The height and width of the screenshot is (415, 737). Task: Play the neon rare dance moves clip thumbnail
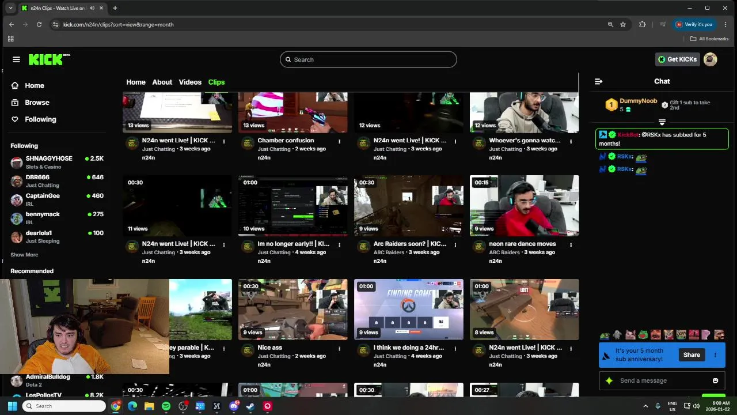tap(525, 206)
